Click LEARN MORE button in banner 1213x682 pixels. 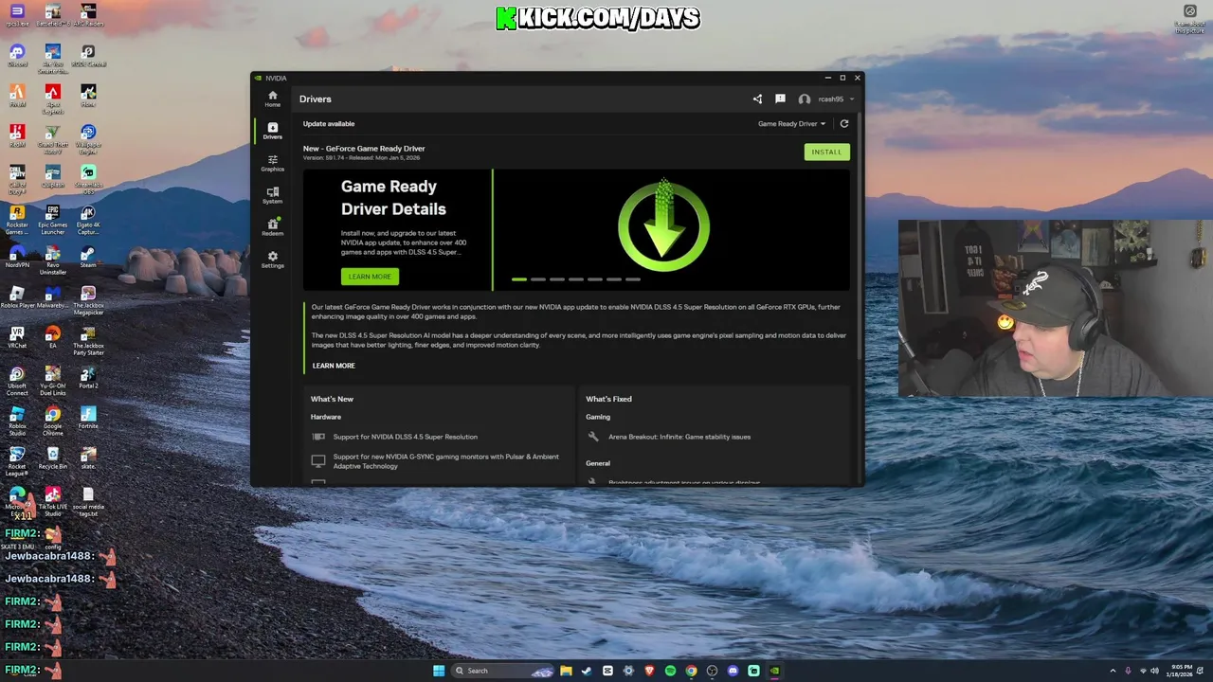(370, 277)
